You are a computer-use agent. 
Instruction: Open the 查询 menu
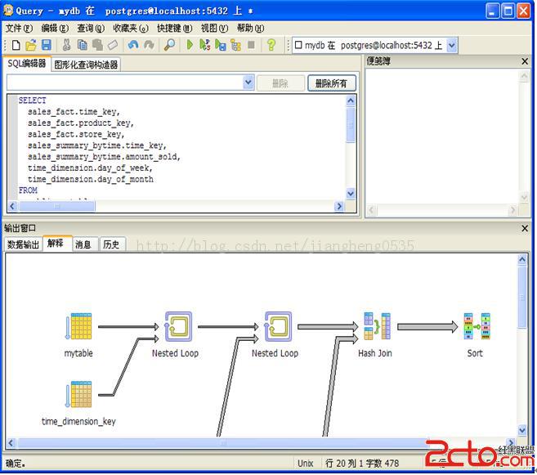[x=90, y=28]
